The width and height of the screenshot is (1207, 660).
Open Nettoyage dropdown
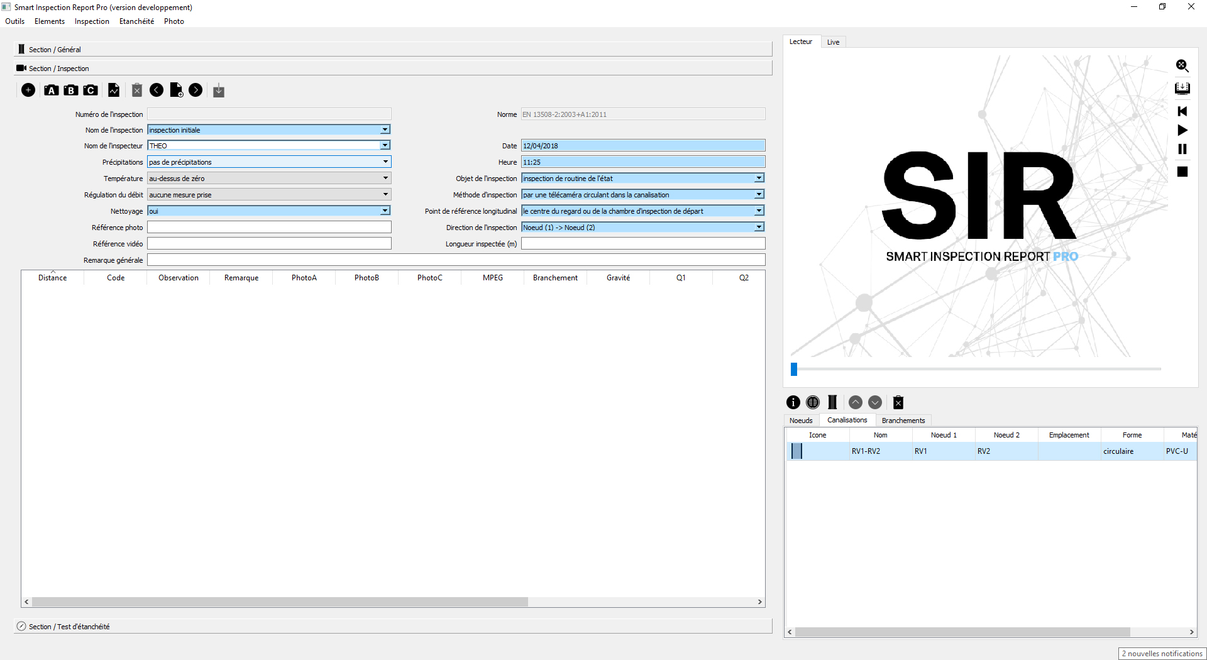385,211
